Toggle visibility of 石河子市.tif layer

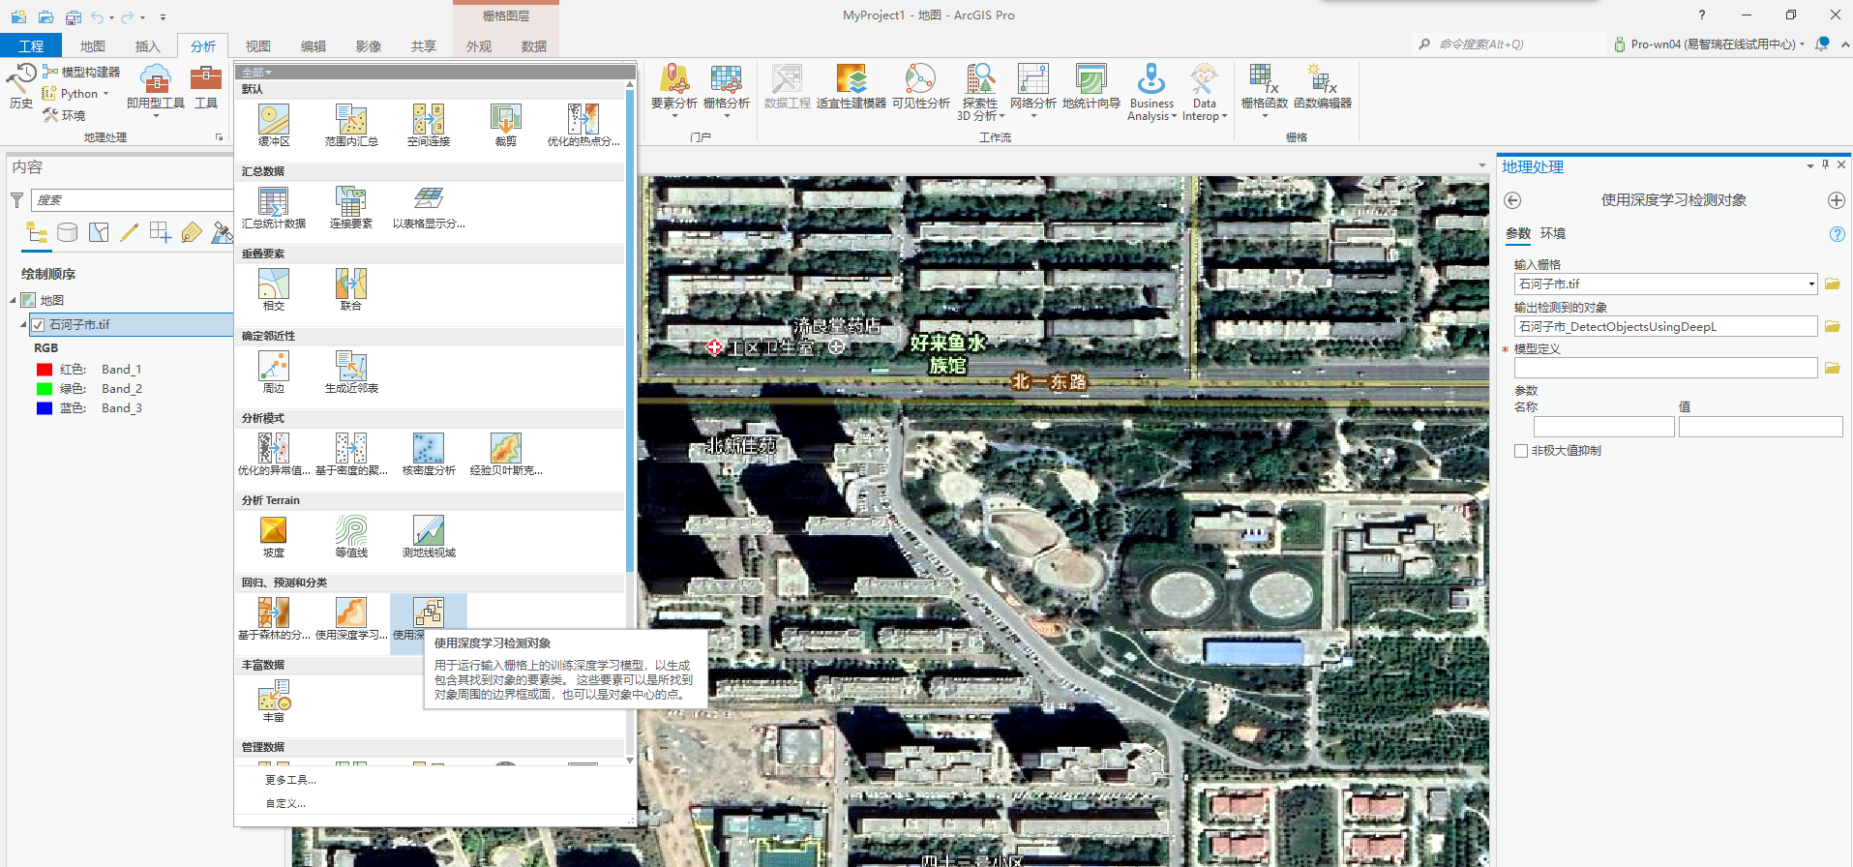(38, 325)
